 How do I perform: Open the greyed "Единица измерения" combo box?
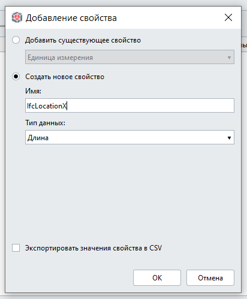tap(129, 57)
